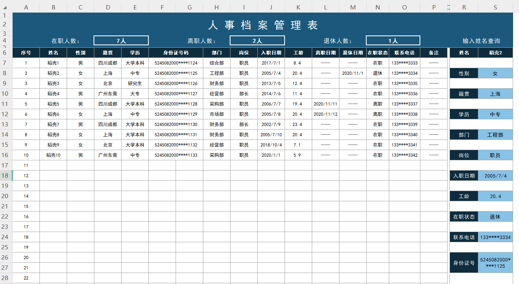Screen dimensions: 519x284
Task: Select column header F
Action: pyautogui.click(x=162, y=7)
